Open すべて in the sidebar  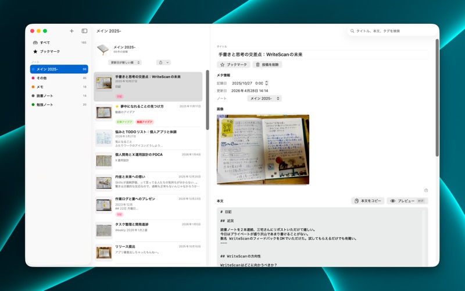click(x=59, y=42)
